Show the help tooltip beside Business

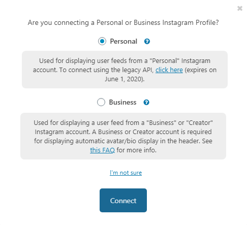point(146,102)
